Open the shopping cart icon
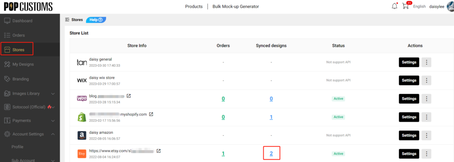454x162 pixels. coord(405,6)
